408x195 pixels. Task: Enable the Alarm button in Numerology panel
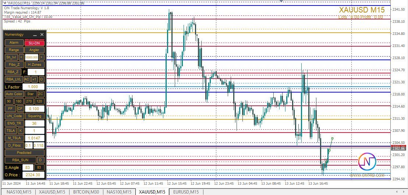(14, 43)
